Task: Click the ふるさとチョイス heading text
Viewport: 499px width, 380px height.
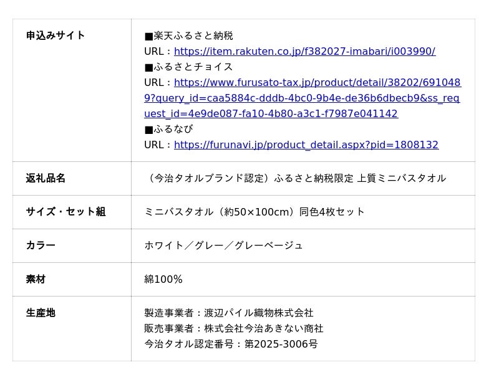Action: tap(193, 67)
